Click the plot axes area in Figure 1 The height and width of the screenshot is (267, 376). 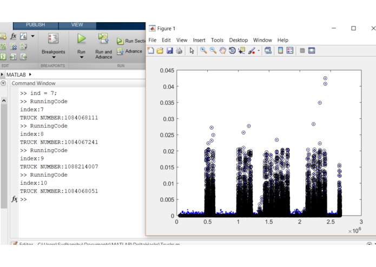[269, 143]
